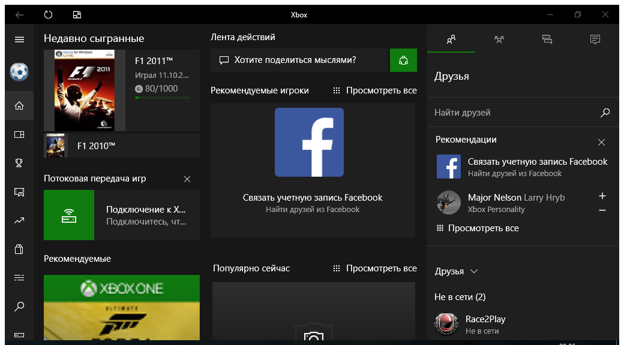The image size is (624, 345).
Task: Open My Games in the sidebar
Action: tap(19, 134)
